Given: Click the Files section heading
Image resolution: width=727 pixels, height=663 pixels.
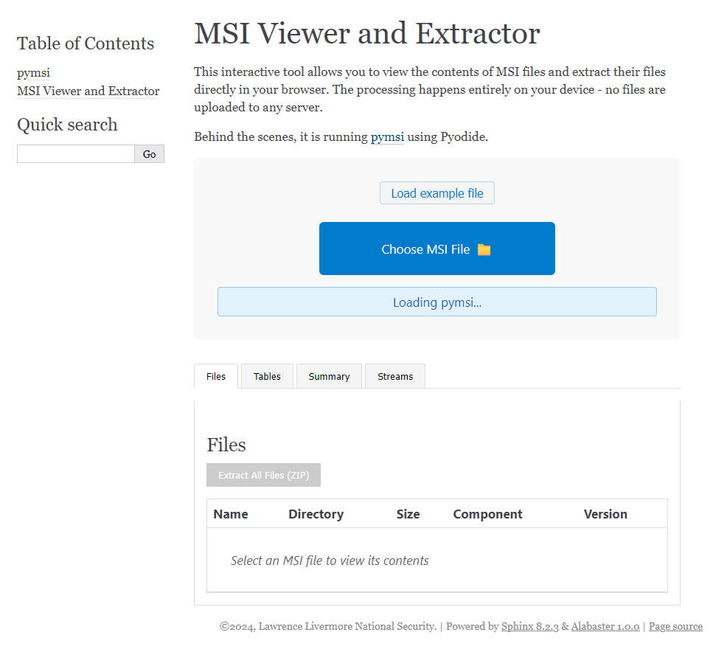Looking at the screenshot, I should tap(226, 445).
